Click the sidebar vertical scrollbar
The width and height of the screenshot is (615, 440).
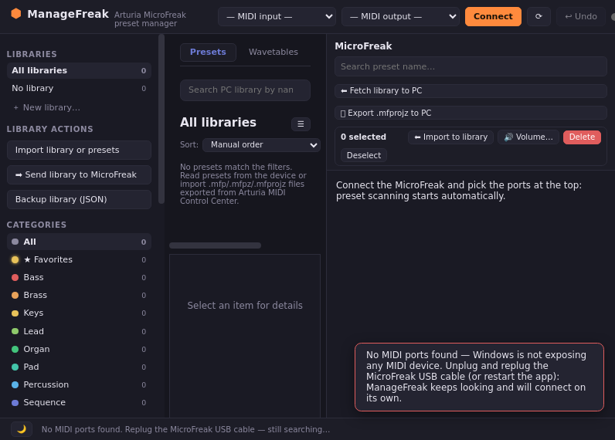pos(161,119)
